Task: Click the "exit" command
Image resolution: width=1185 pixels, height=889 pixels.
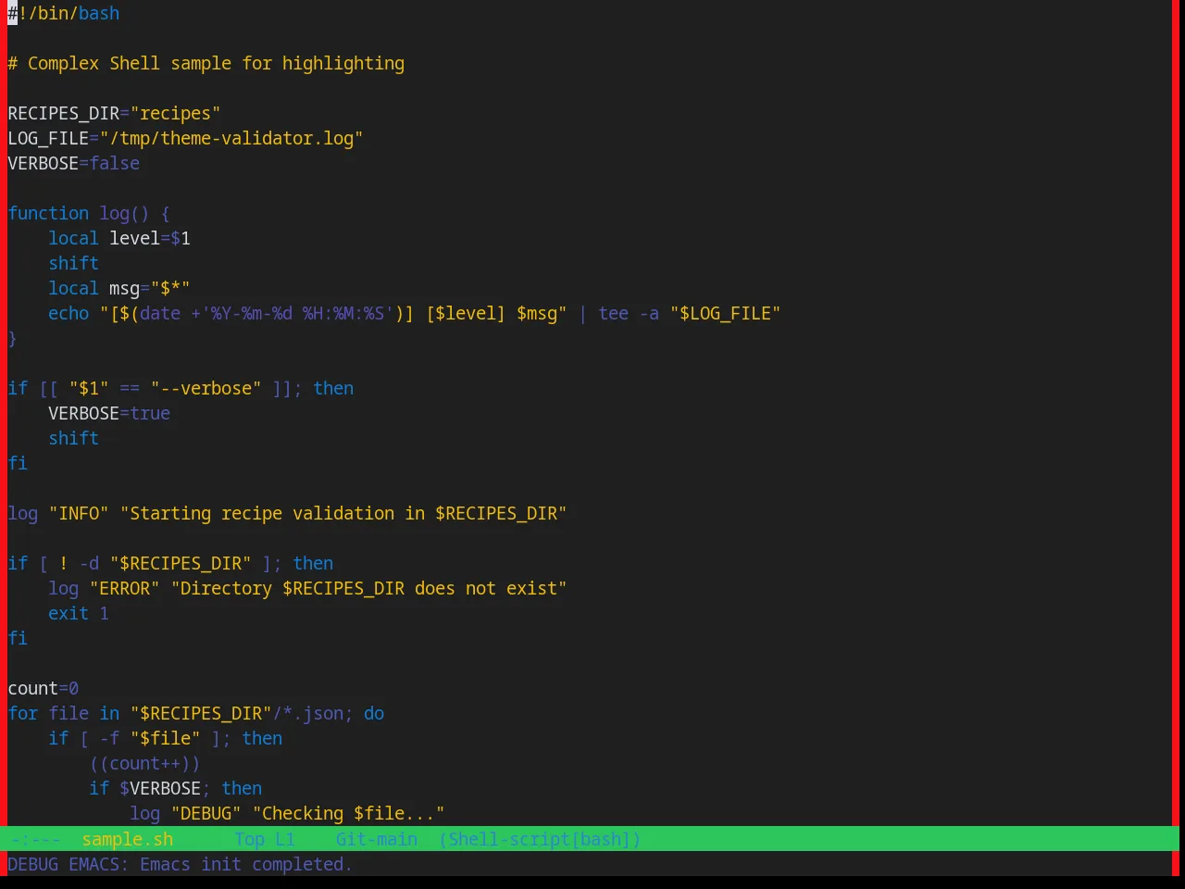Action: pos(69,614)
